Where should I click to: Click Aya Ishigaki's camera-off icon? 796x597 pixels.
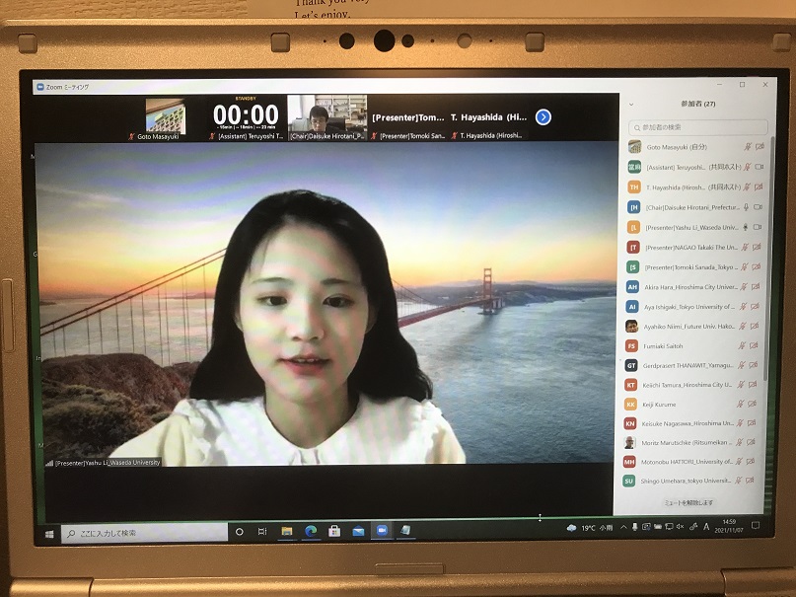pos(755,307)
